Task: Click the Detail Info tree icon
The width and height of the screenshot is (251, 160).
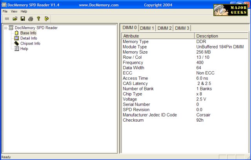Action: (x=17, y=38)
